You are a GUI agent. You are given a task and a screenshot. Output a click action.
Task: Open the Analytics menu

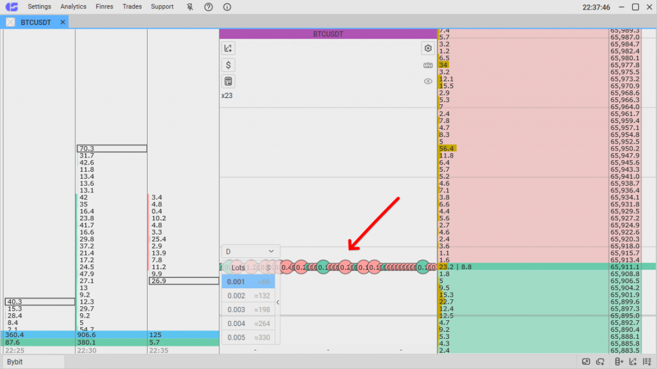[x=73, y=6]
